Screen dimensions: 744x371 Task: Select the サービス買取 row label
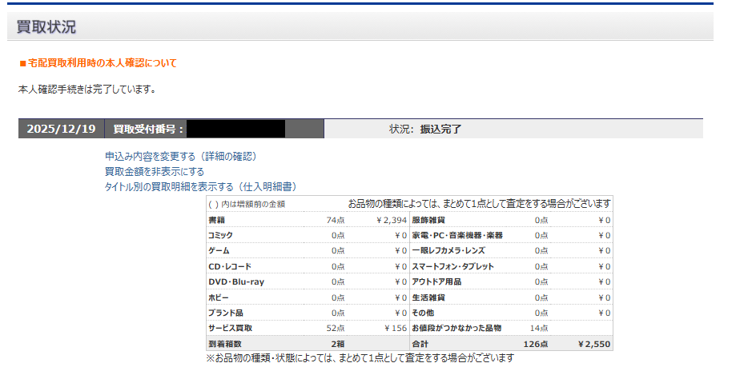(230, 328)
